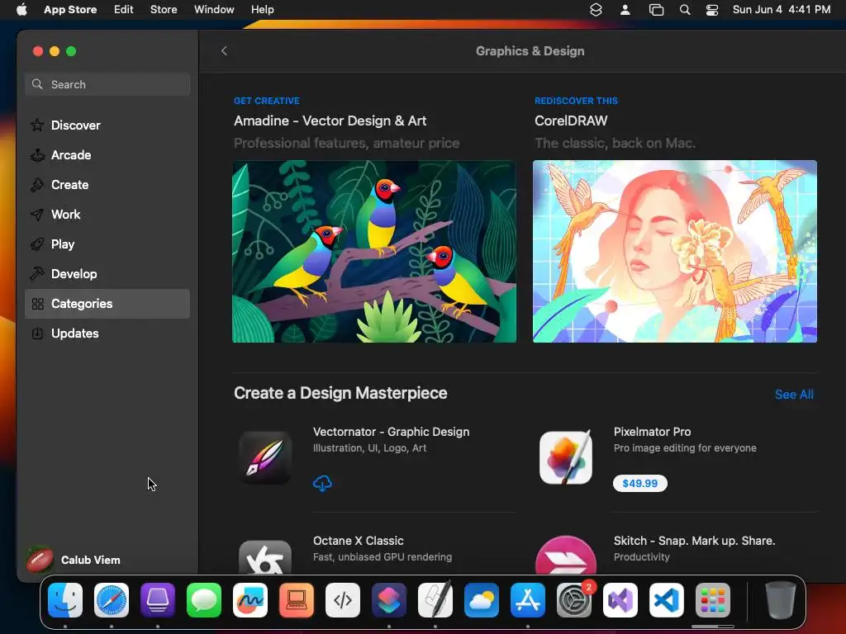This screenshot has height=634, width=846.
Task: Open the App Store menu
Action: click(70, 10)
